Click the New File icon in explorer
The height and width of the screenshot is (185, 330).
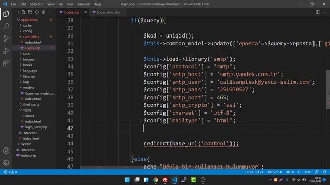(x=23, y=12)
